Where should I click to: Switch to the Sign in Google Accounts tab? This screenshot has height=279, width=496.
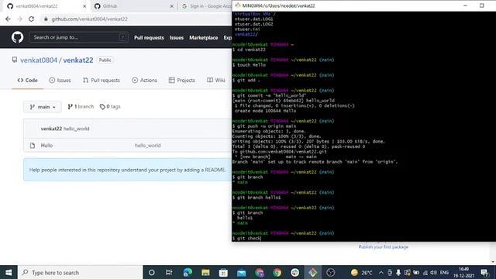pyautogui.click(x=206, y=6)
